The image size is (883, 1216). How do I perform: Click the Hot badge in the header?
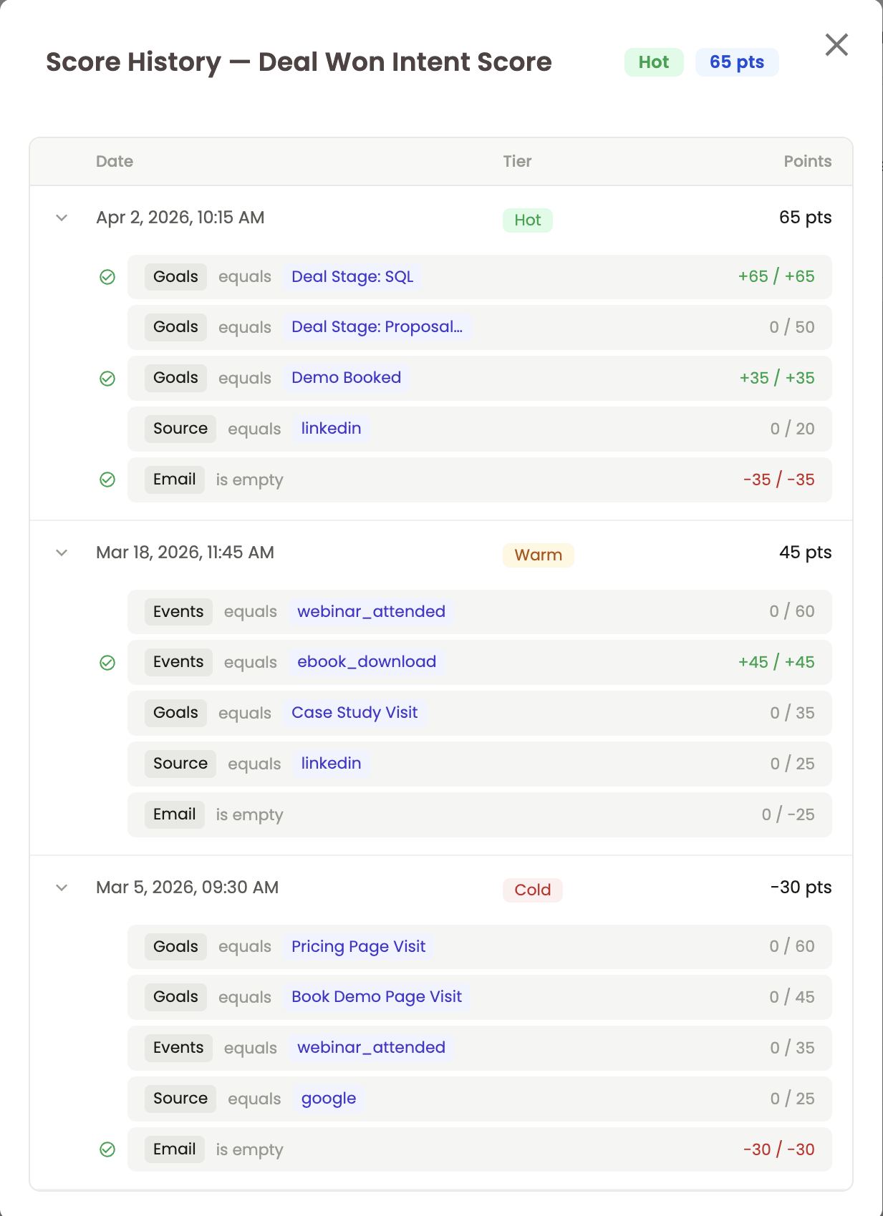654,62
